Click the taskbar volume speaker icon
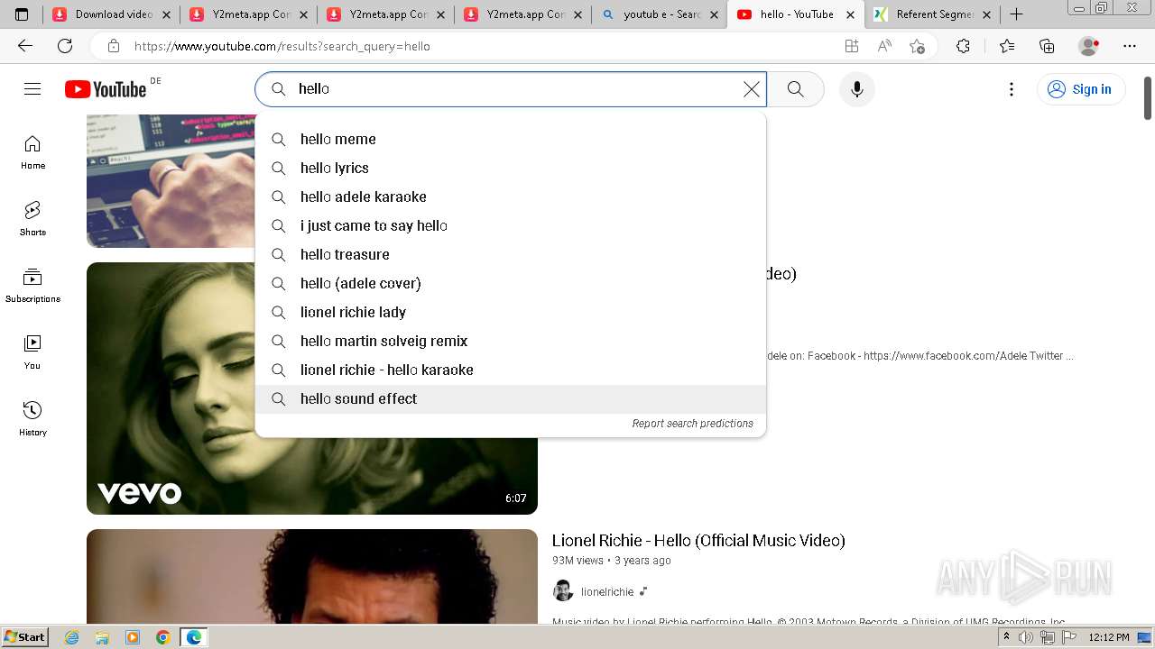This screenshot has width=1155, height=649. click(1026, 637)
